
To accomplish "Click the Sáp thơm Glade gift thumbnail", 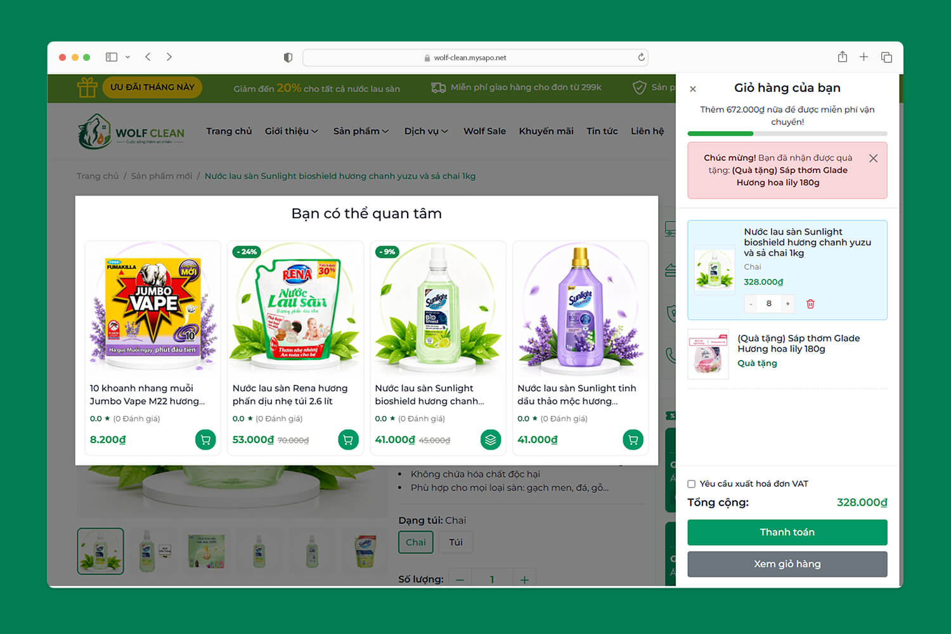I will 708,354.
